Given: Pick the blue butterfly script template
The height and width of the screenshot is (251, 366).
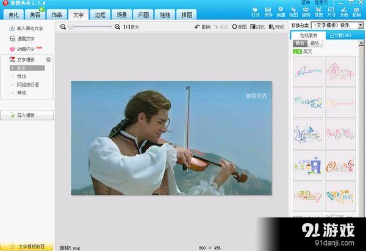Looking at the screenshot, I should [x=308, y=134].
